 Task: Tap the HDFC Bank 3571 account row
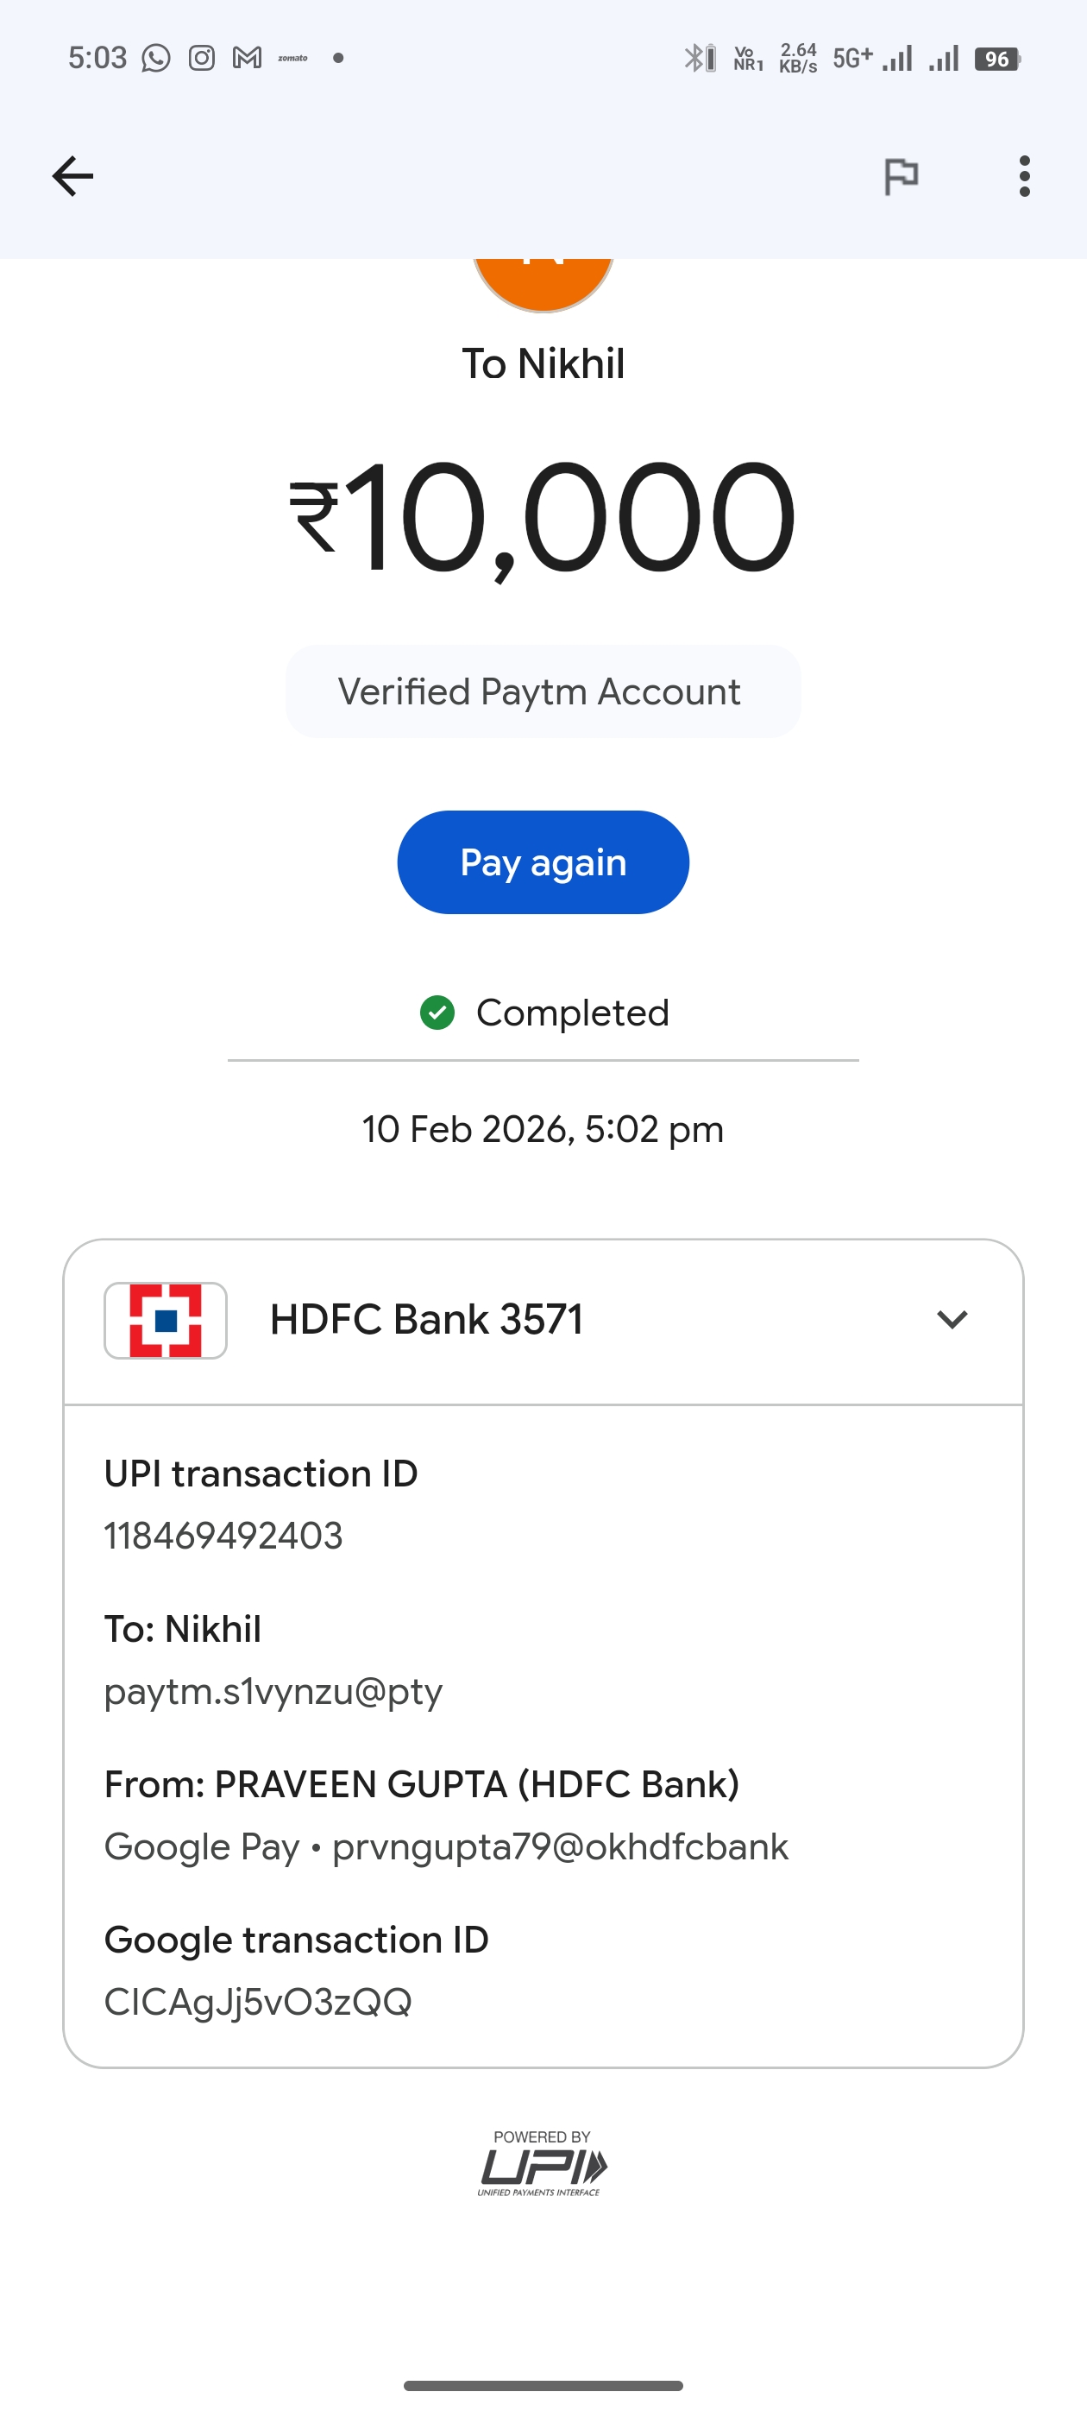(427, 1320)
